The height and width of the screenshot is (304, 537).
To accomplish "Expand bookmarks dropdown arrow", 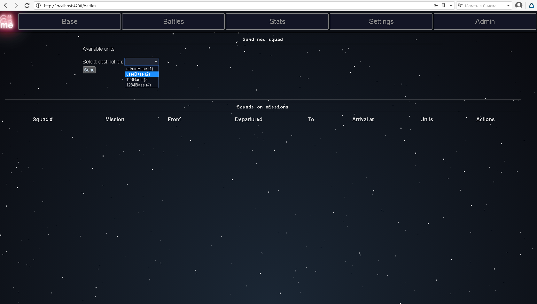I will 451,5.
